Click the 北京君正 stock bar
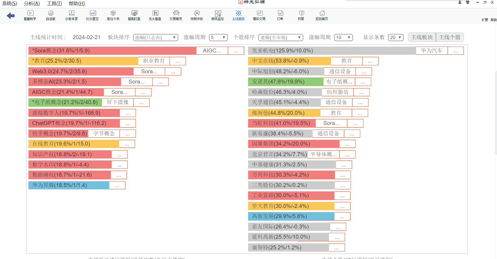Screen dimensions: 497x259 278,154
